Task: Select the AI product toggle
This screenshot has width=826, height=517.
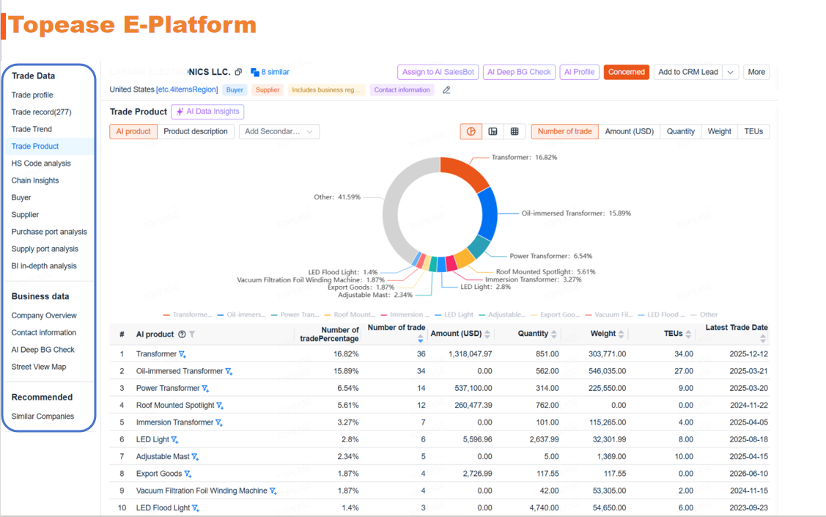Action: click(133, 132)
